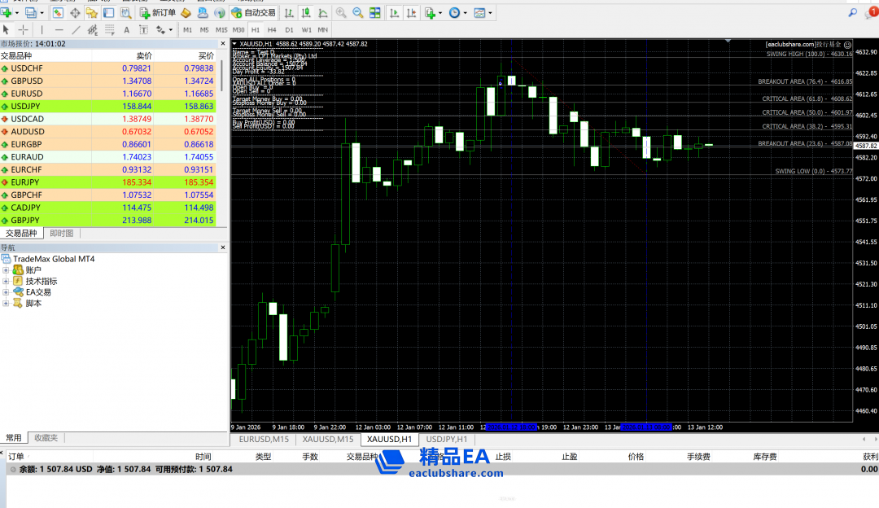The height and width of the screenshot is (508, 879).
Task: Zoom in on the chart
Action: (340, 13)
